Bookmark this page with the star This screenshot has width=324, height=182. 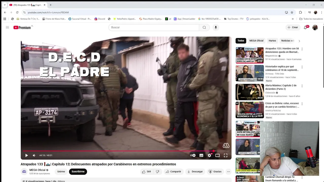click(x=292, y=12)
